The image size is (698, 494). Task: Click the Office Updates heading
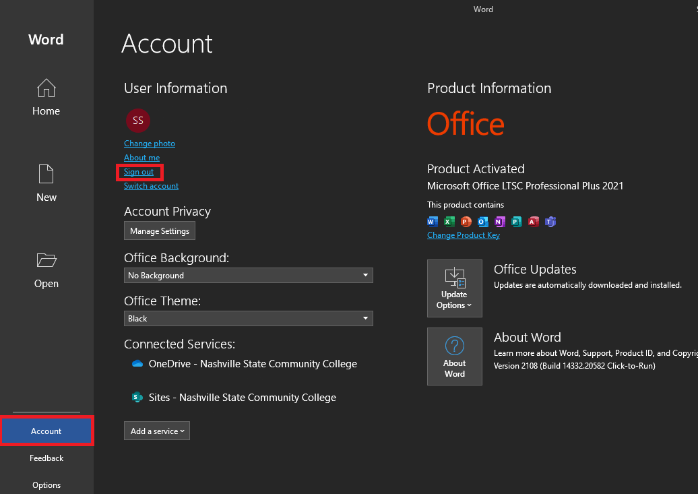pos(535,270)
